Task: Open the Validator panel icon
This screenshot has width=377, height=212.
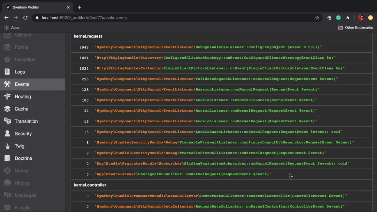Action: coord(7,35)
